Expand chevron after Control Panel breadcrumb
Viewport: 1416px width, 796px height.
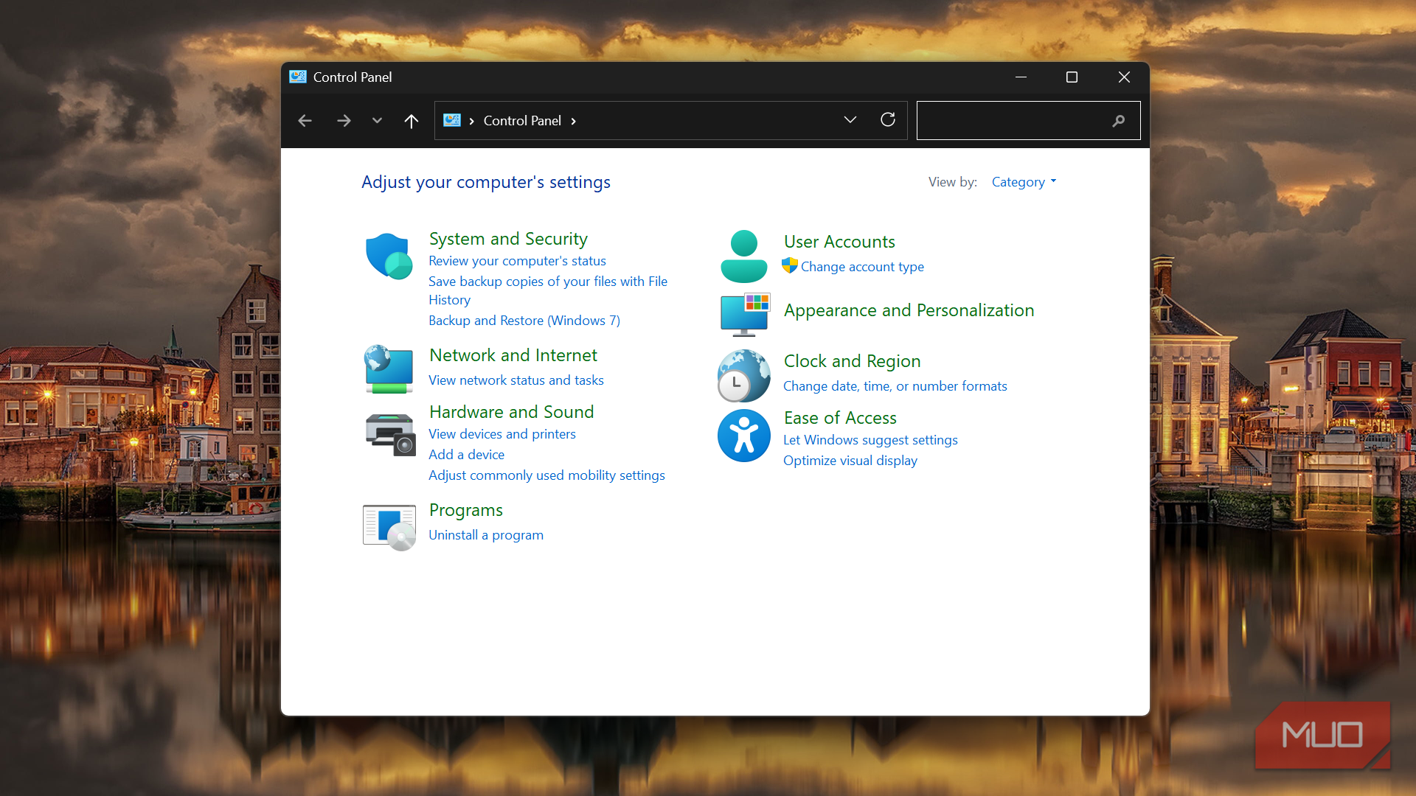tap(573, 121)
